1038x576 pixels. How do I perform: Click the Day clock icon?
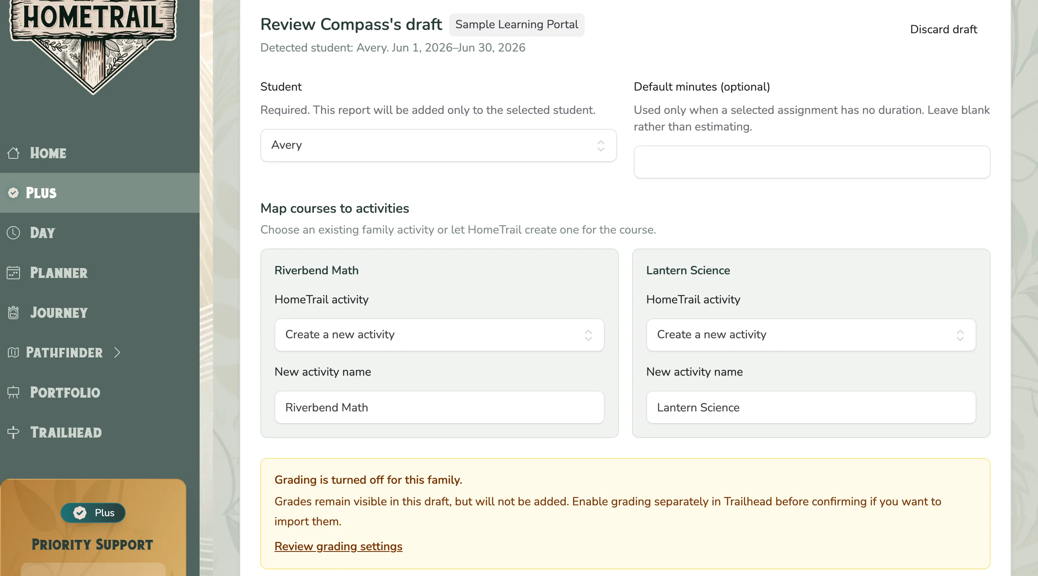pos(13,233)
